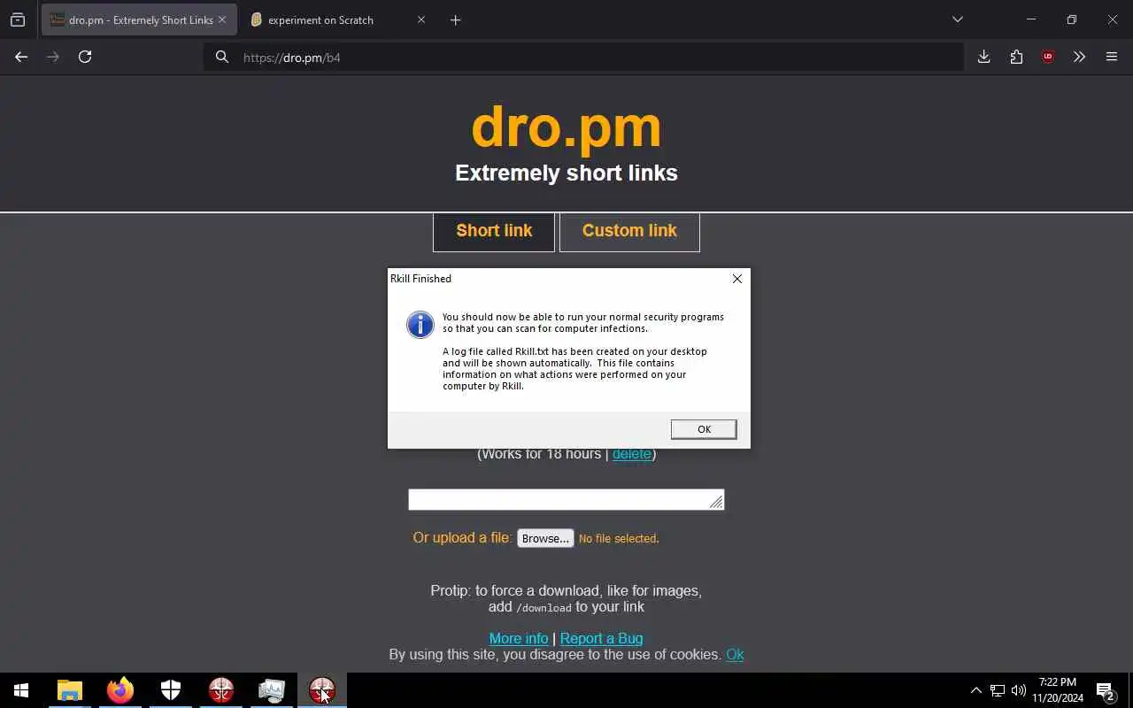This screenshot has width=1133, height=708.
Task: Click the link text area field
Action: click(x=566, y=499)
